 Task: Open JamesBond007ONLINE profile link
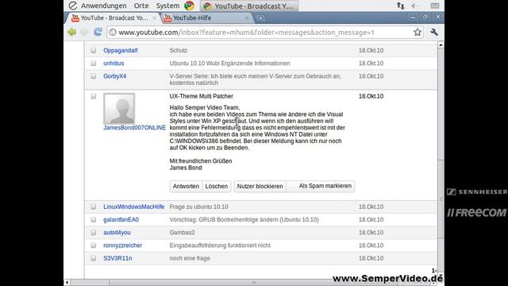[x=134, y=128]
